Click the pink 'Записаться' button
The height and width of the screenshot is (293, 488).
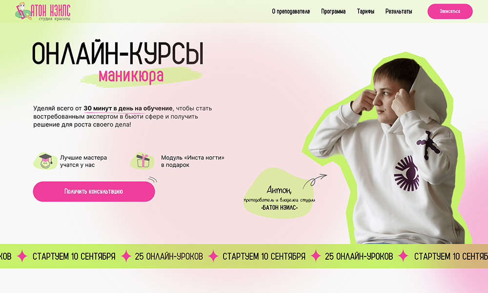tap(450, 12)
